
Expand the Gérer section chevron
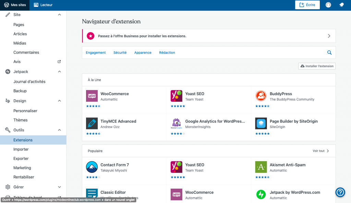(59, 187)
